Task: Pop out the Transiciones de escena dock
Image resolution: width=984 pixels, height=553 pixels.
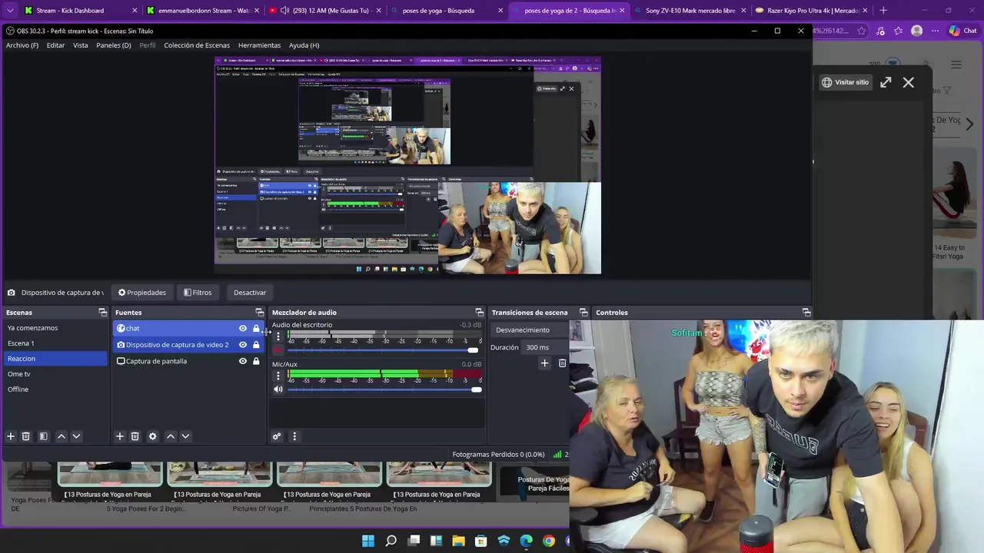Action: pyautogui.click(x=583, y=313)
